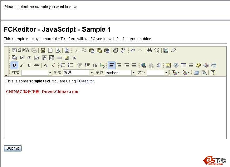This screenshot has width=230, height=167.
Task: Insert a page break
Action: tap(213, 65)
